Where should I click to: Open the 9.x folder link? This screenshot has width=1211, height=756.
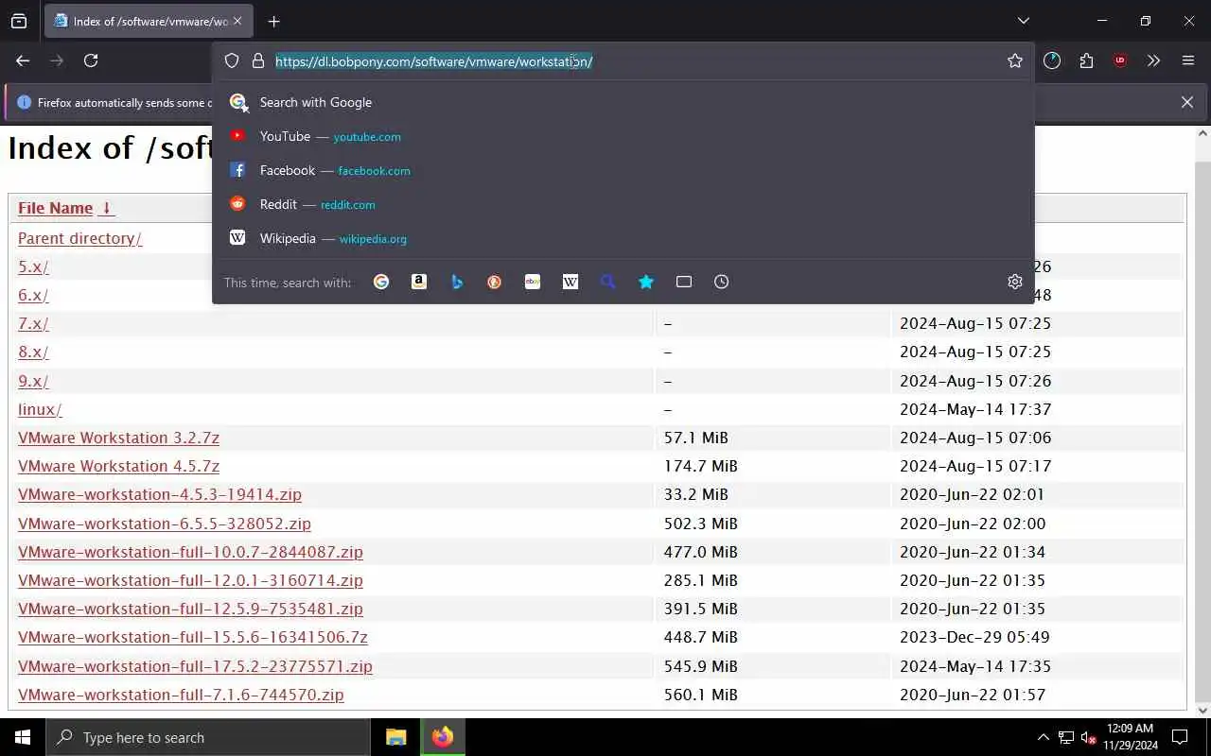pyautogui.click(x=33, y=381)
